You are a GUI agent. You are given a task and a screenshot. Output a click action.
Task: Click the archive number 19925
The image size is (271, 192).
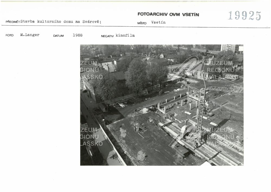(244, 15)
